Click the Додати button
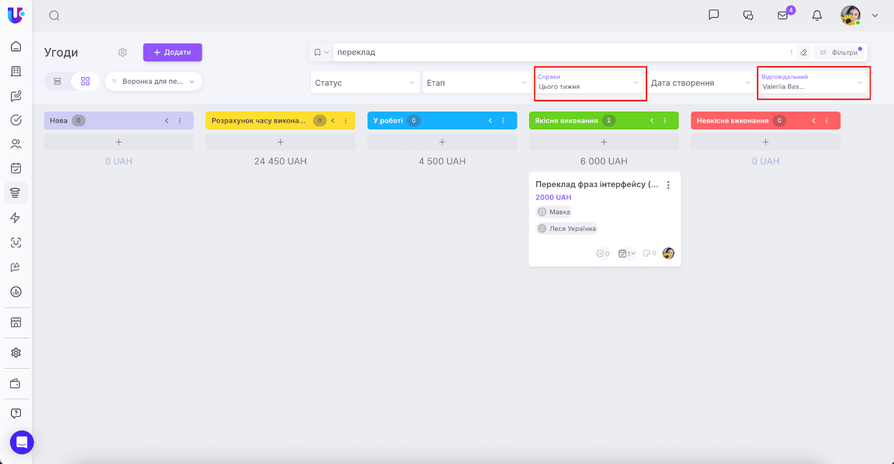 (x=173, y=52)
